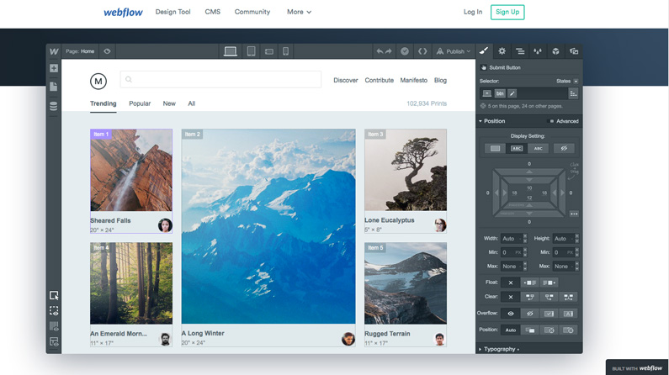Screen dimensions: 669x375
Task: Open the Assets cube icon
Action: pos(555,51)
